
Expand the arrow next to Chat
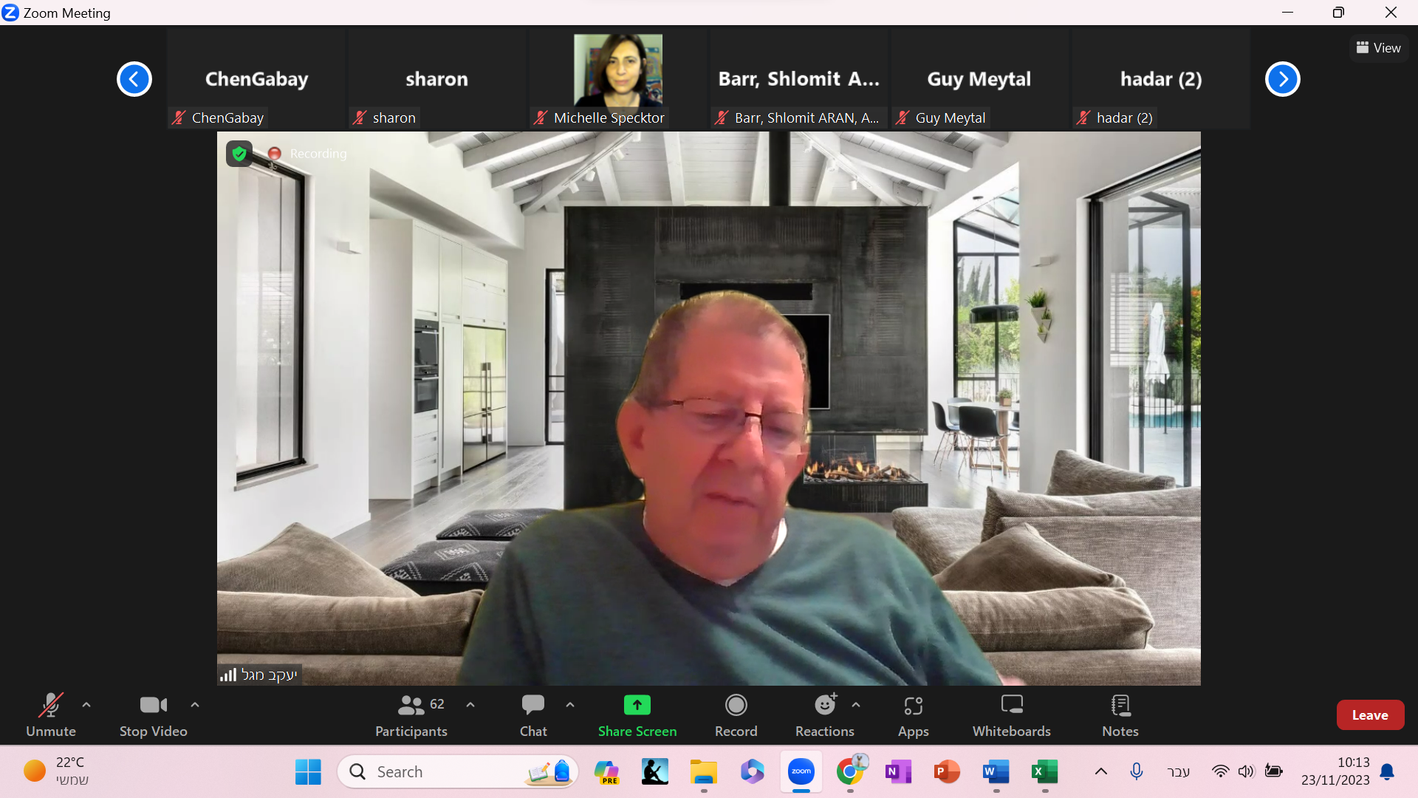pos(570,705)
